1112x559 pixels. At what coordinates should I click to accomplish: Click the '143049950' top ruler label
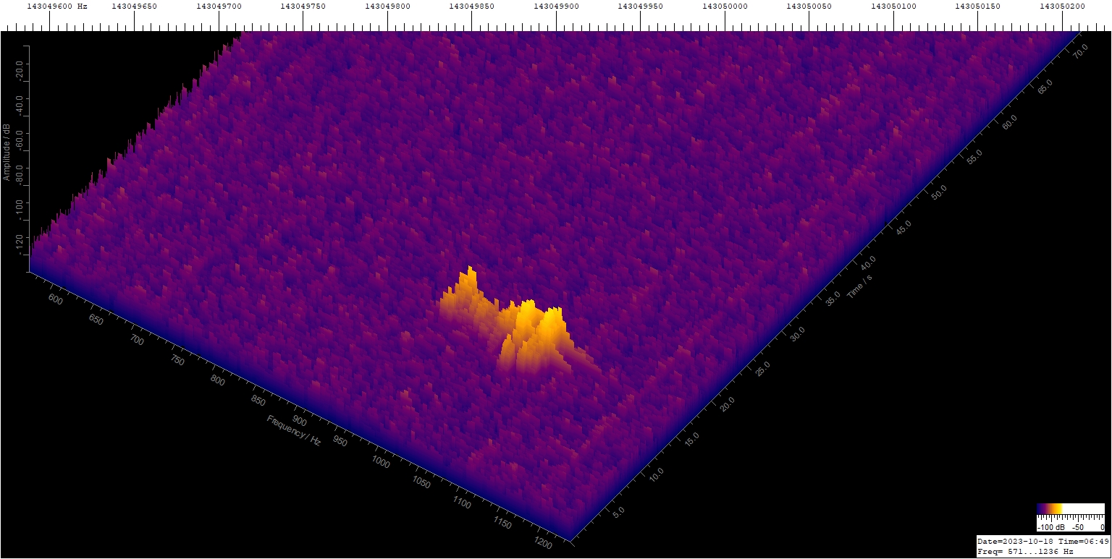coord(640,6)
